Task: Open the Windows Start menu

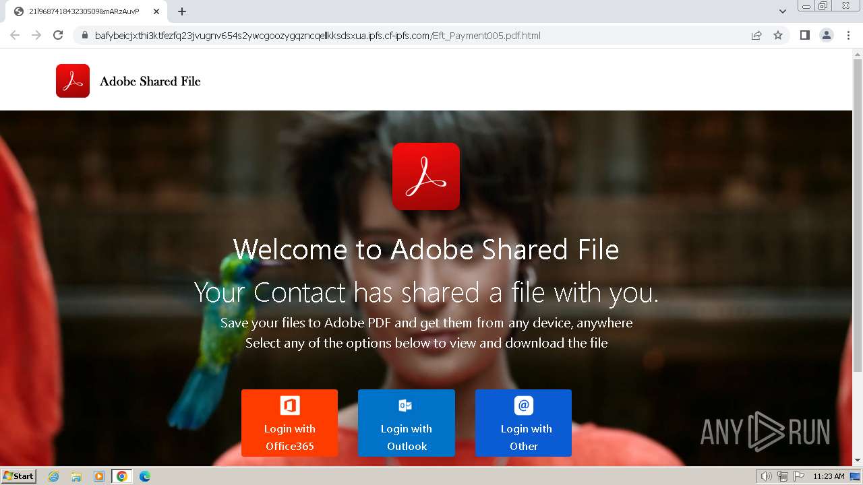Action: coord(19,476)
